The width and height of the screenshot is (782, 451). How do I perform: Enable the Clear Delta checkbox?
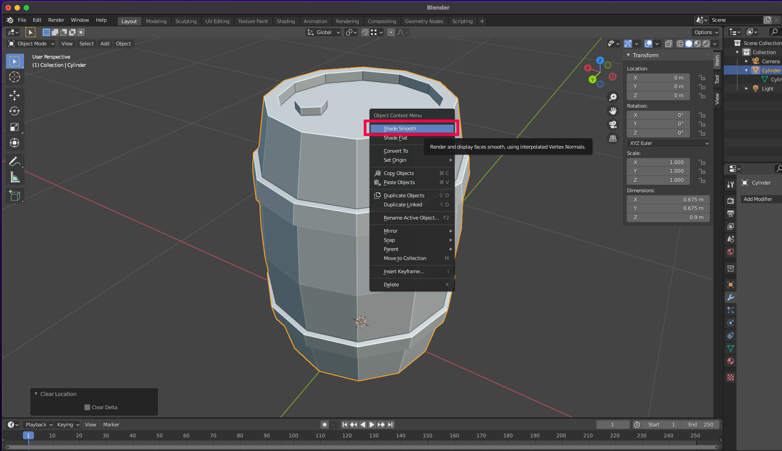[87, 407]
